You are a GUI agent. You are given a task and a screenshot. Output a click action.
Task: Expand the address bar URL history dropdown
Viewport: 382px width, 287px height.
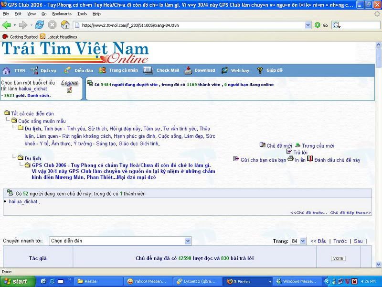pos(308,25)
